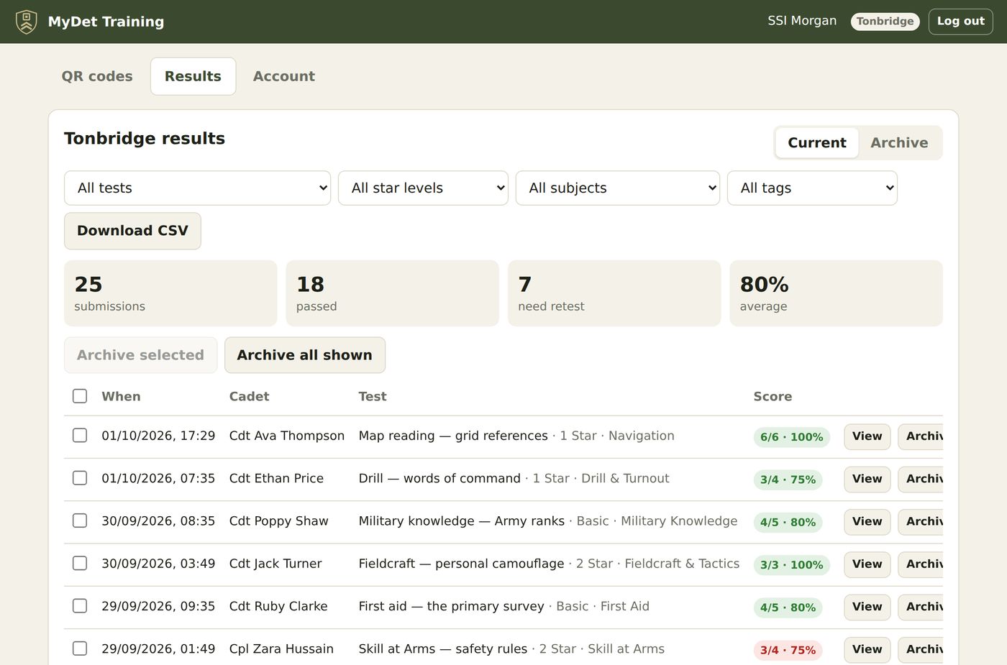Open the All subjects dropdown
1007x665 pixels.
[618, 188]
